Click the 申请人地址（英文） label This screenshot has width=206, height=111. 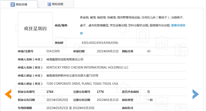click(30, 84)
